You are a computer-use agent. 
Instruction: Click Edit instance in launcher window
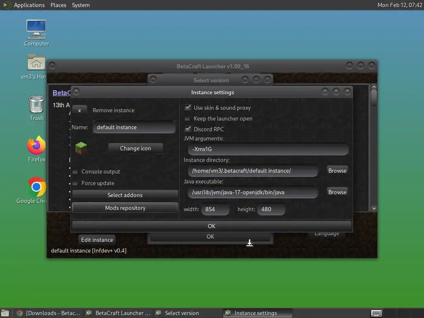point(97,240)
